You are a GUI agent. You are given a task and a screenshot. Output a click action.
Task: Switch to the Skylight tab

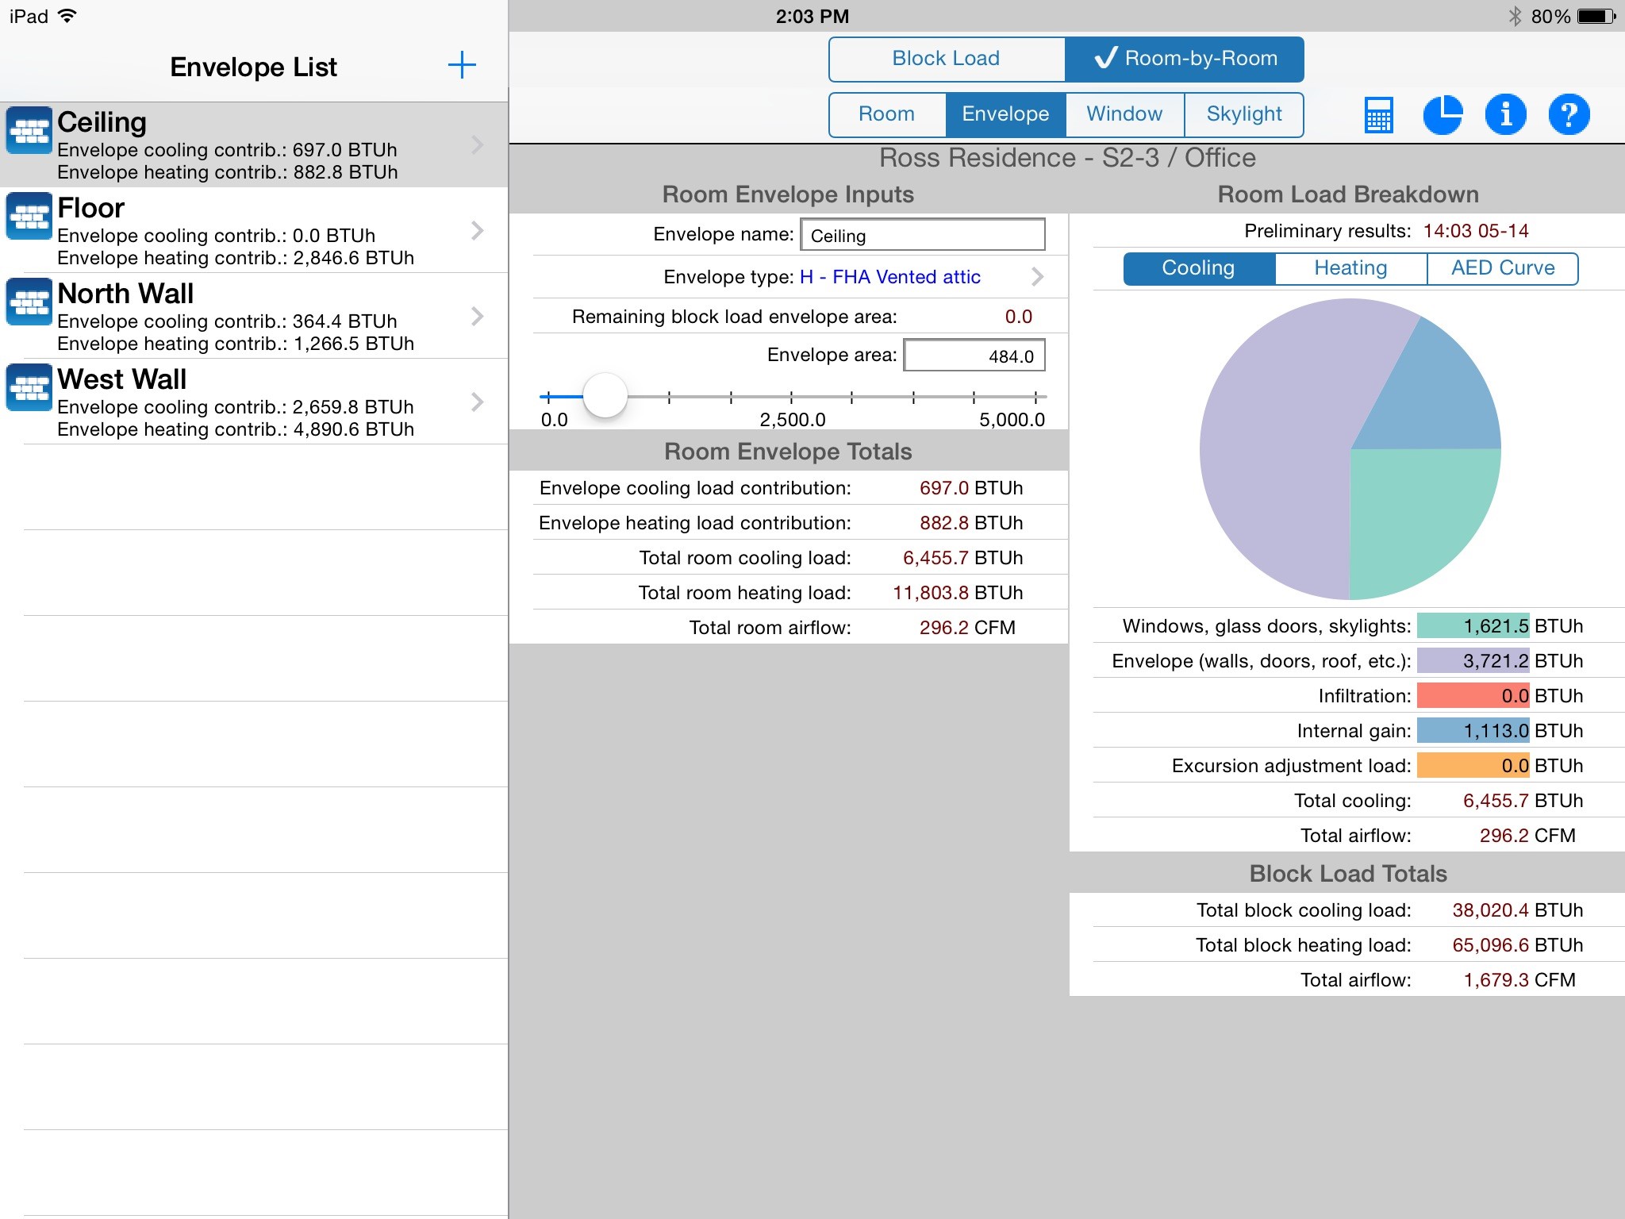tap(1244, 114)
